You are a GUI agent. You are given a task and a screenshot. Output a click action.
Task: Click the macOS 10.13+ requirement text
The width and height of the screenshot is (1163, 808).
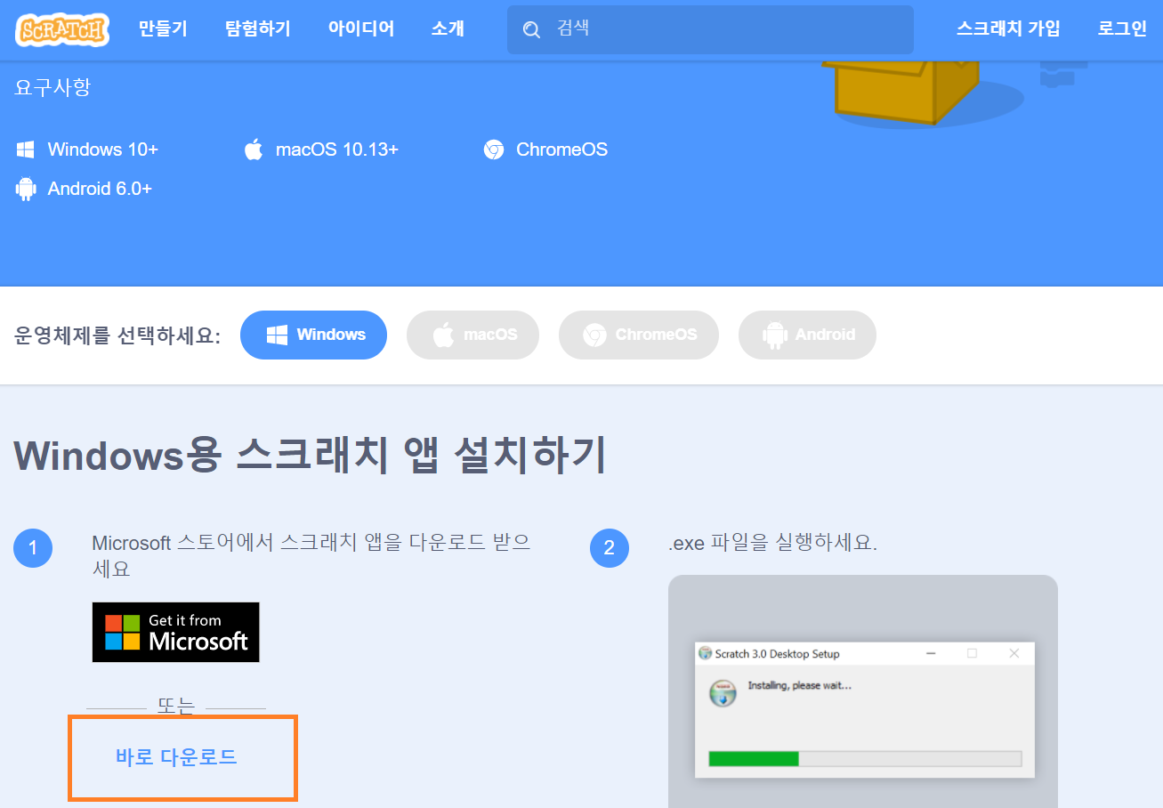[337, 149]
